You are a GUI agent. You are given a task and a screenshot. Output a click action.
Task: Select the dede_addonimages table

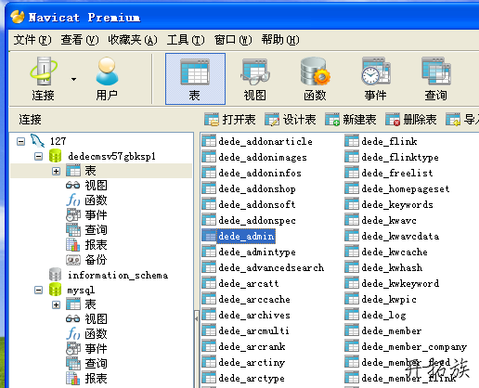pos(263,157)
